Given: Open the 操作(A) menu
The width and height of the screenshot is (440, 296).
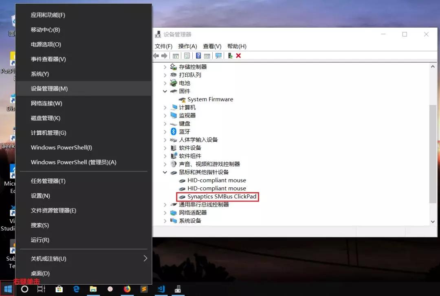Looking at the screenshot, I should click(187, 46).
